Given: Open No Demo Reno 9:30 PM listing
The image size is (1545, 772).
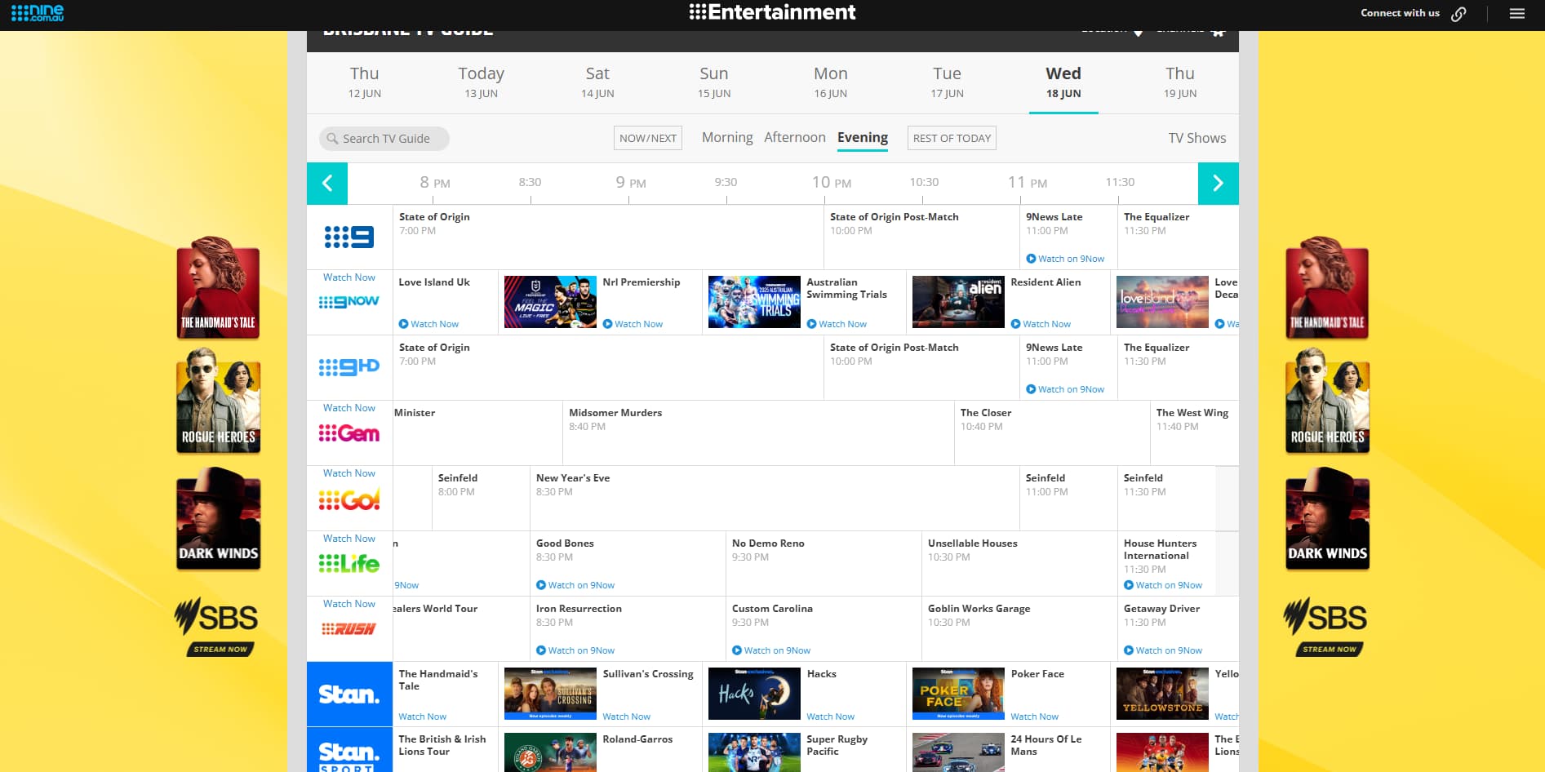Looking at the screenshot, I should [x=824, y=563].
